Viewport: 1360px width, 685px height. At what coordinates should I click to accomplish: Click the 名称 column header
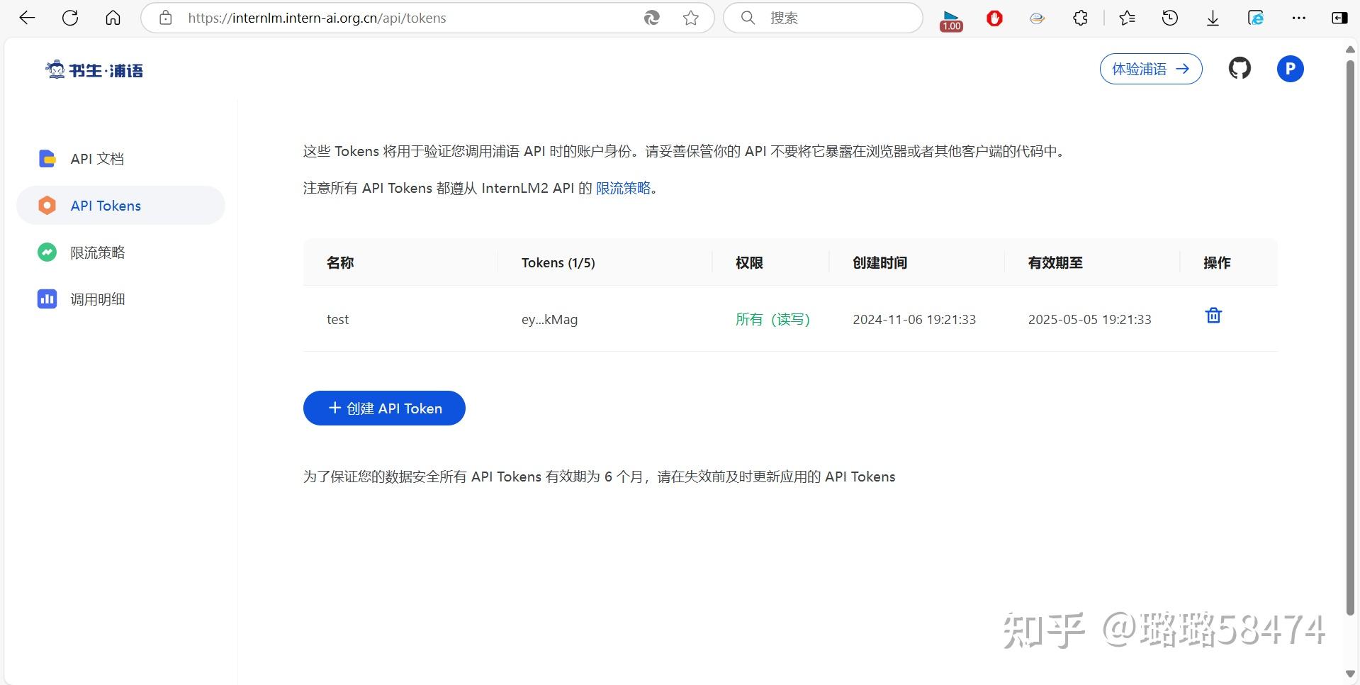pos(340,263)
